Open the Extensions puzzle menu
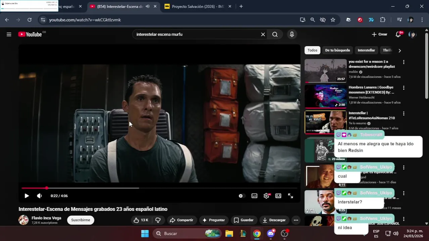The image size is (429, 241). coord(383,20)
